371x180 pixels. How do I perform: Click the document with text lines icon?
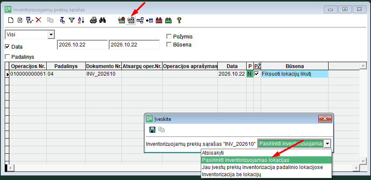(x=20, y=20)
